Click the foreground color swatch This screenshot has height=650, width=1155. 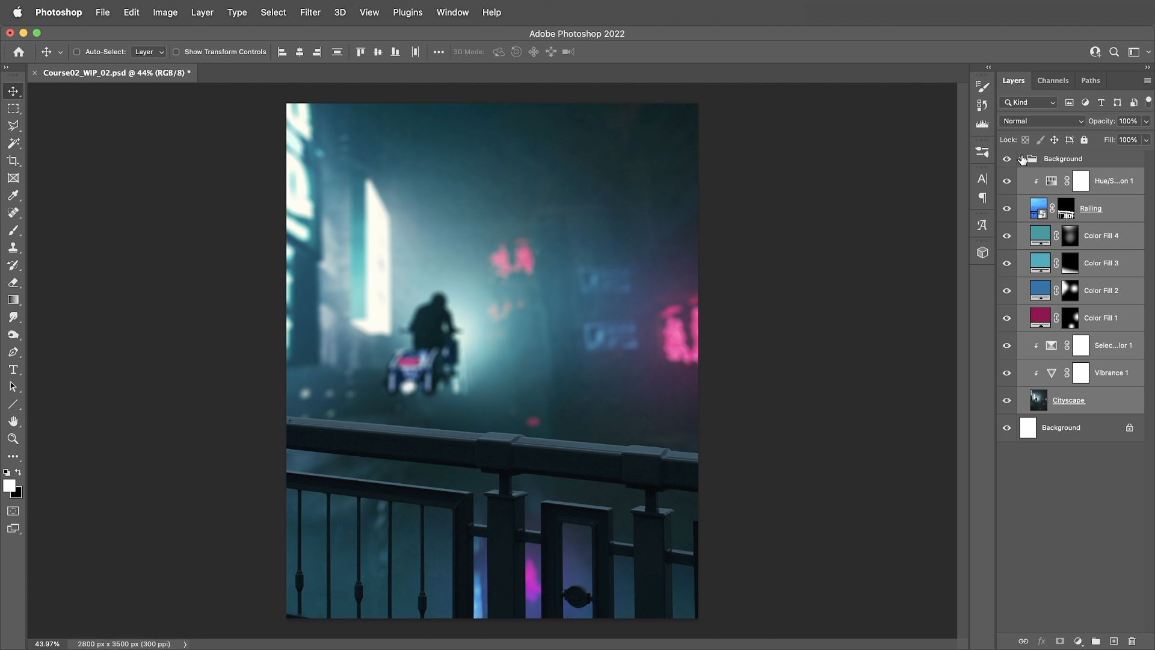[x=9, y=486]
